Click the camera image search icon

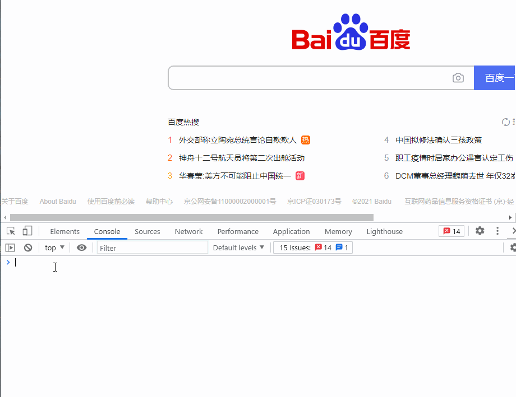coord(458,78)
